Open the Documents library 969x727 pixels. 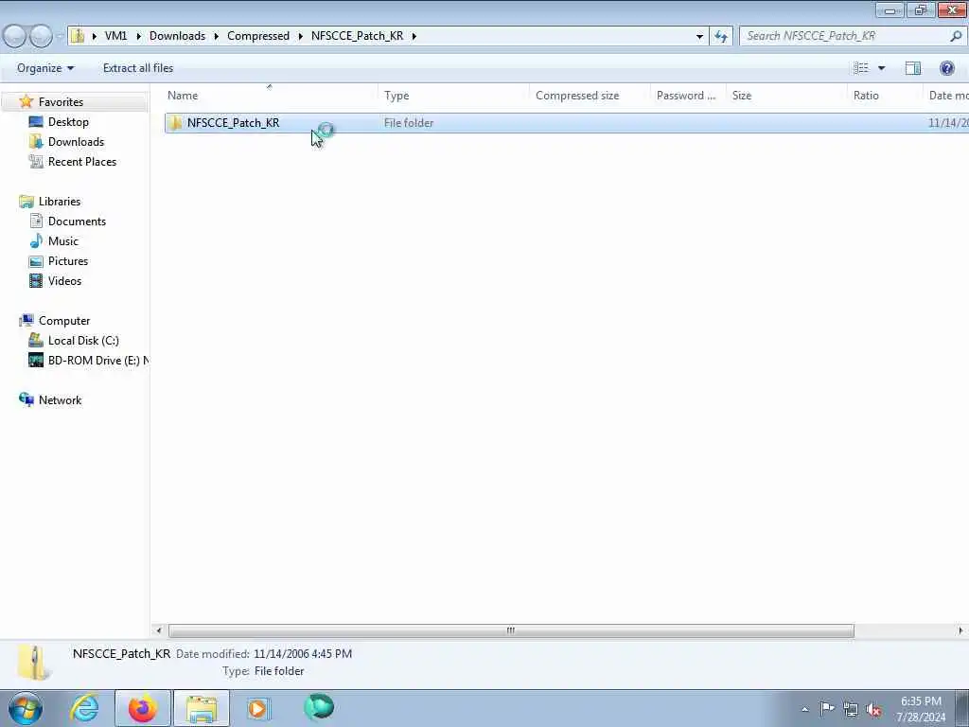point(77,222)
